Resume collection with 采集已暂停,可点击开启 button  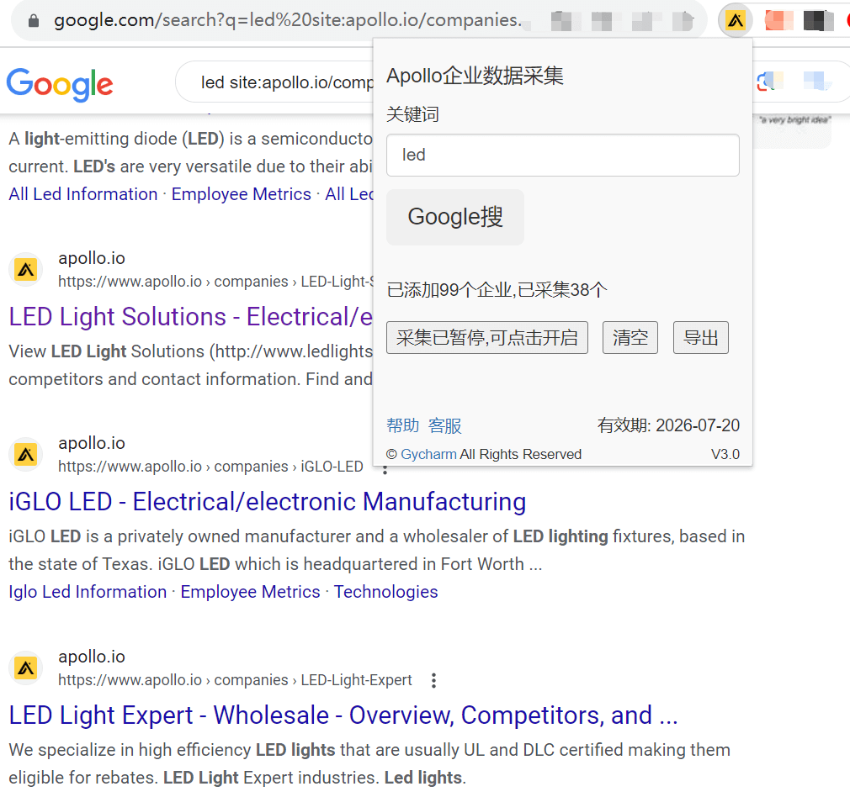(x=487, y=338)
